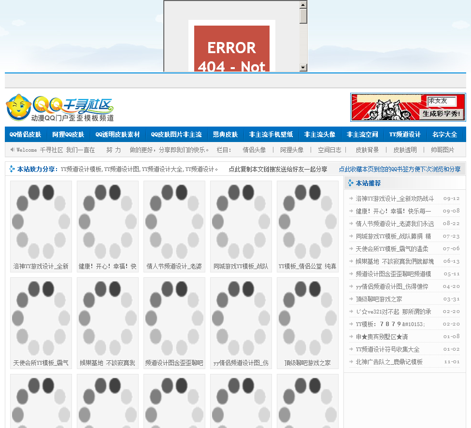Click the scrollbar thumb in the error frame
Viewport: 471px width, 428px height.
click(x=303, y=16)
